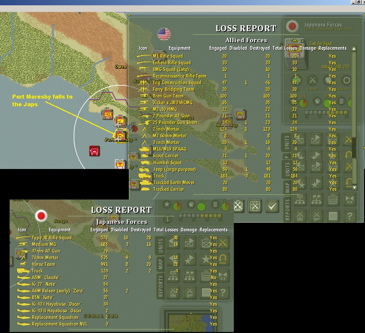The image size is (365, 333).
Task: Open the question mark help icon, Allied panel
Action: pyautogui.click(x=349, y=216)
